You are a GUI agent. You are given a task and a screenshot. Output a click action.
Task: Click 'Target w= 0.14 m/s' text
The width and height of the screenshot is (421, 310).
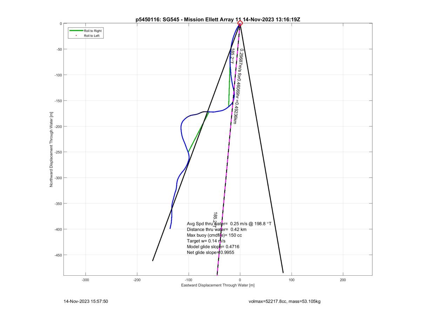pos(206,241)
